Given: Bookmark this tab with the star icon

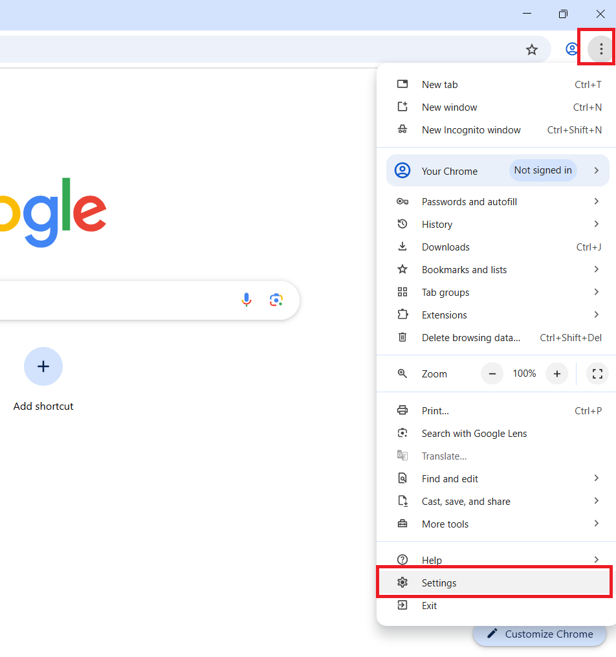Looking at the screenshot, I should pyautogui.click(x=531, y=49).
